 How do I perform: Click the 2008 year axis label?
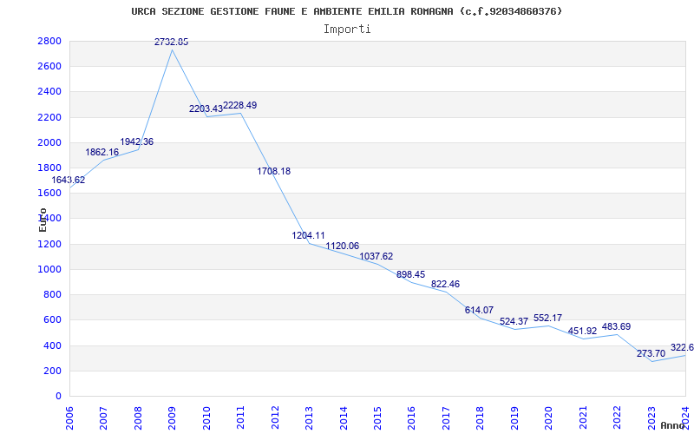tap(138, 418)
